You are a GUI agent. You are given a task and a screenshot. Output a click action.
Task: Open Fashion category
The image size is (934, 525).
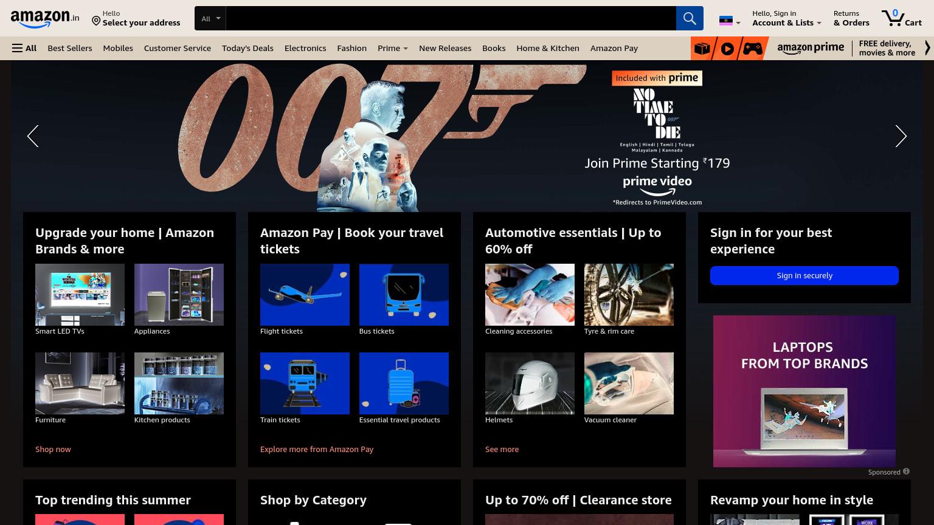[352, 48]
